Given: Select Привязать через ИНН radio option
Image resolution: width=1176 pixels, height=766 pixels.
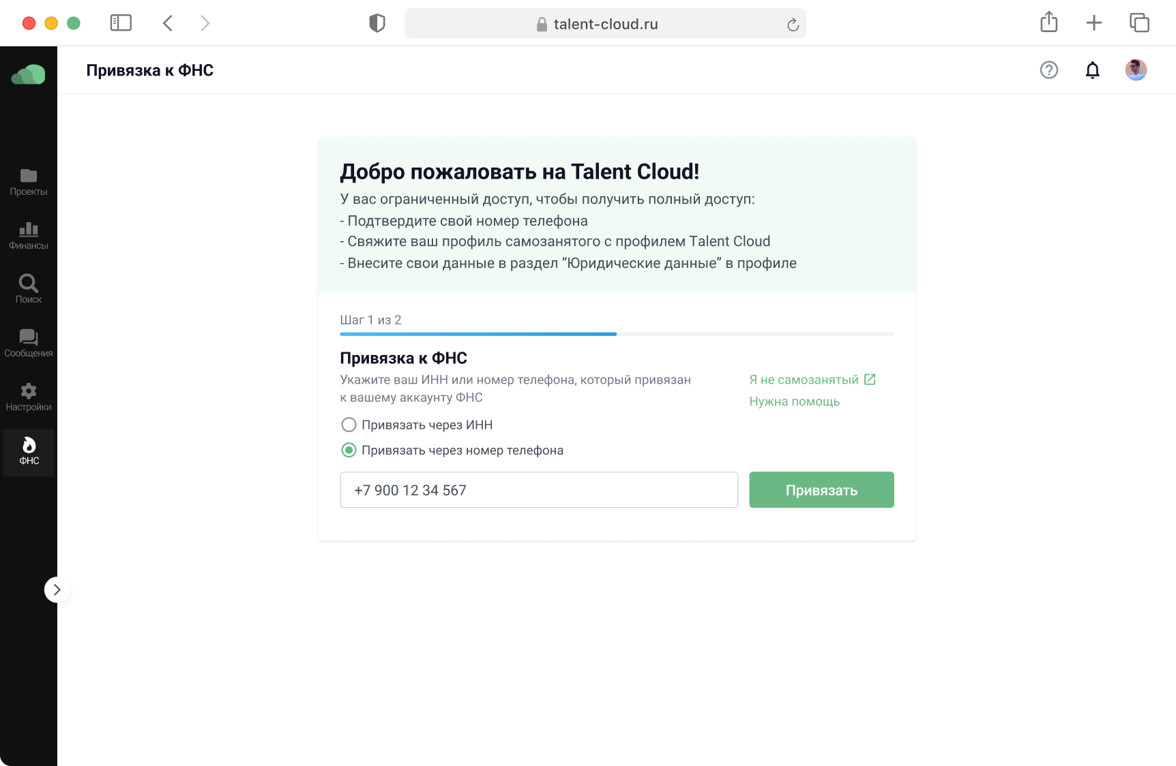Looking at the screenshot, I should click(349, 425).
